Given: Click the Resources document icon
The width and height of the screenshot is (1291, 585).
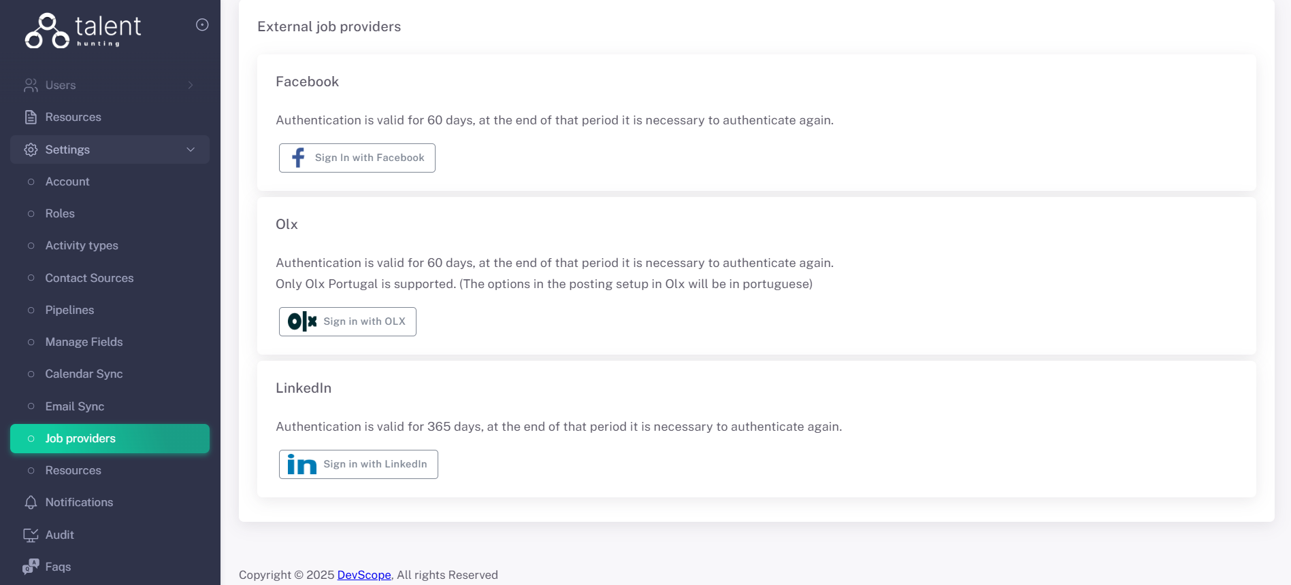Looking at the screenshot, I should tap(31, 117).
